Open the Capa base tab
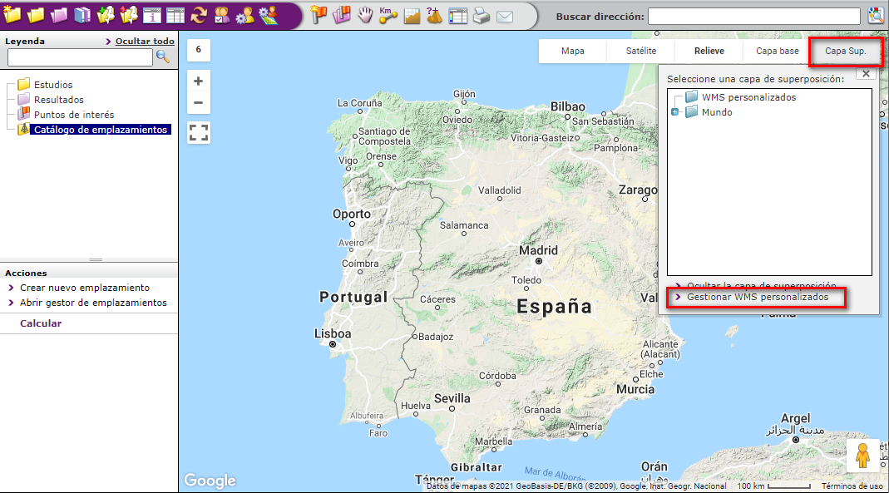Screen dimensions: 889x493 tap(777, 51)
